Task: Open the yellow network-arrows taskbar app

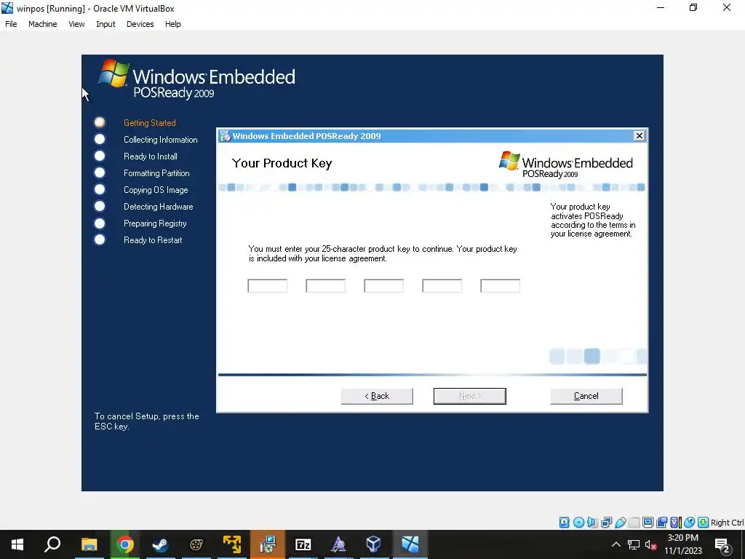Action: point(232,544)
